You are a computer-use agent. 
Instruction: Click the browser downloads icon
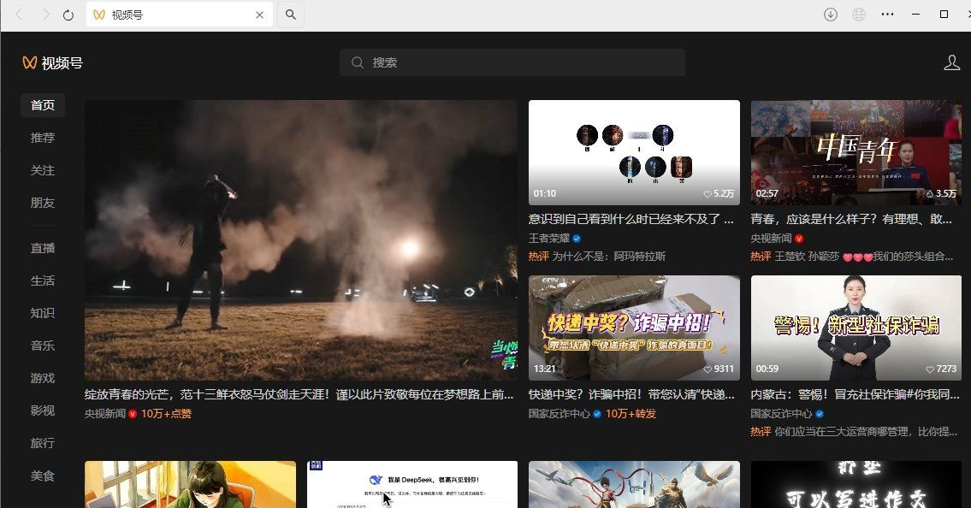[x=831, y=15]
